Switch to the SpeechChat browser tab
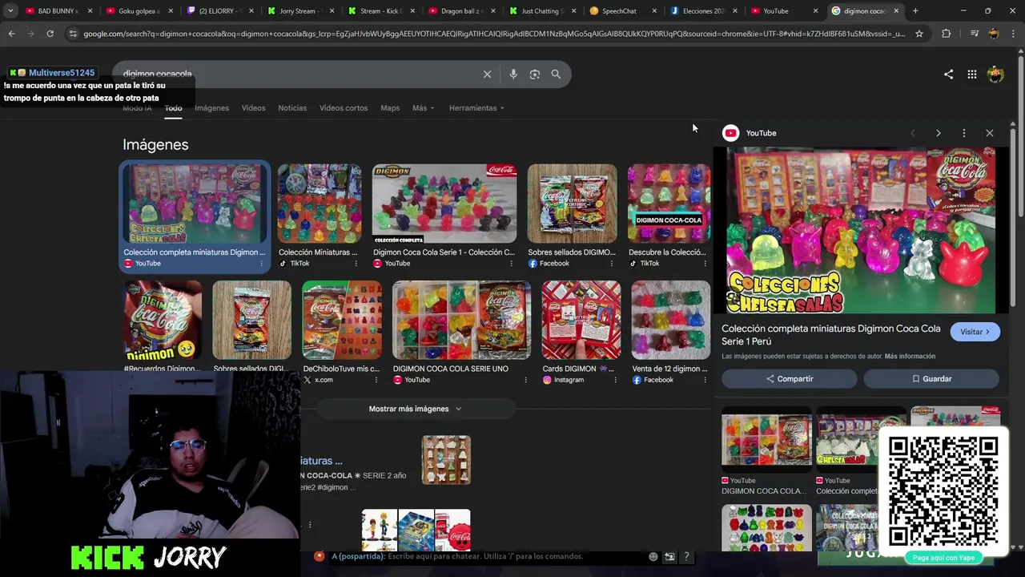The height and width of the screenshot is (577, 1025). (623, 11)
